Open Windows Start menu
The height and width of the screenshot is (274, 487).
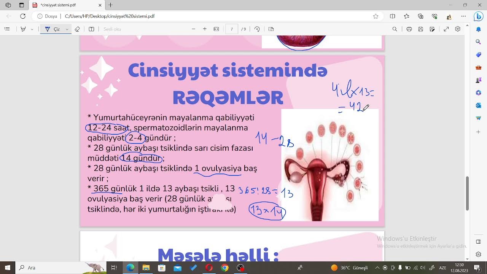[x=7, y=268]
